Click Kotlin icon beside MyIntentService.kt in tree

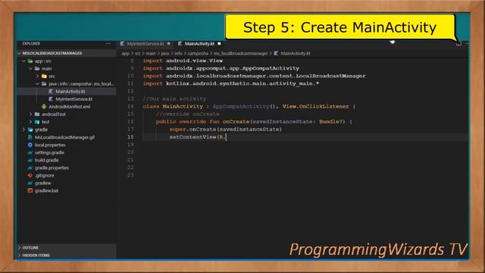(x=51, y=99)
